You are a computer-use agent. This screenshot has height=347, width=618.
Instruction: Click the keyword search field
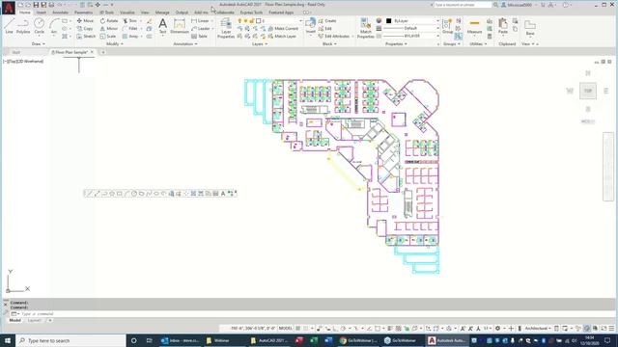pyautogui.click(x=463, y=5)
